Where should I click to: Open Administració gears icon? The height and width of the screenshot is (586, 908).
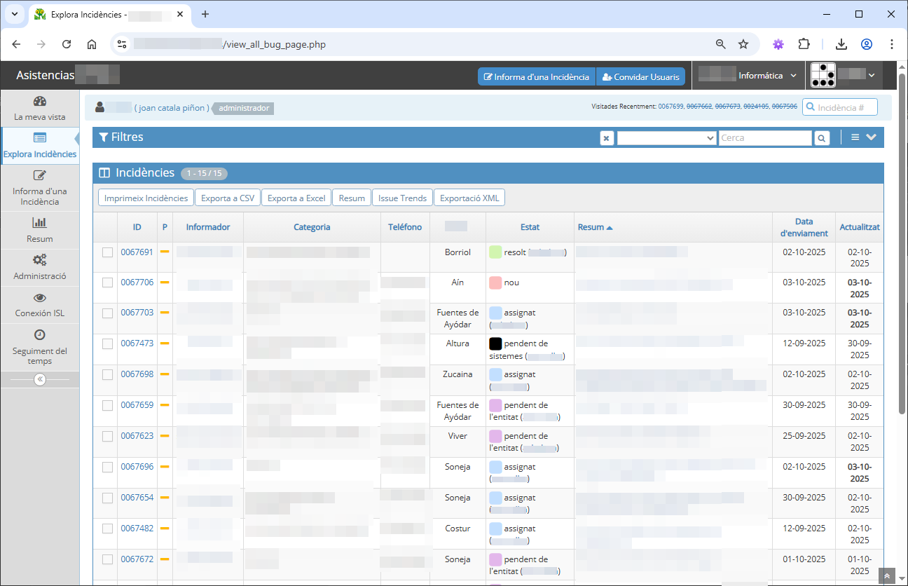[40, 260]
